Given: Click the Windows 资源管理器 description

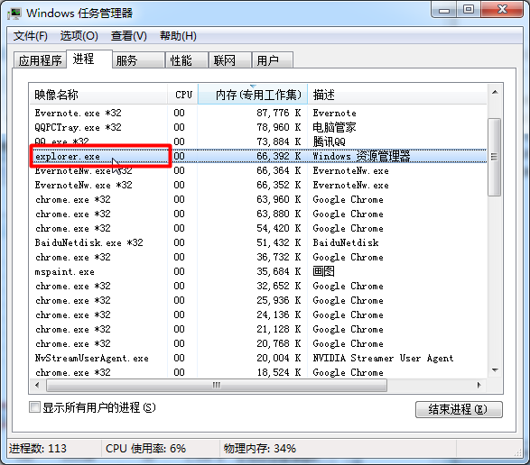Looking at the screenshot, I should (361, 156).
